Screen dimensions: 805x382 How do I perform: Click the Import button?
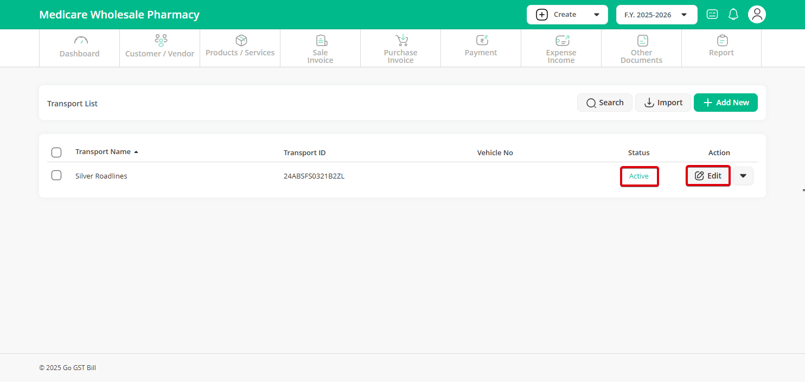663,103
